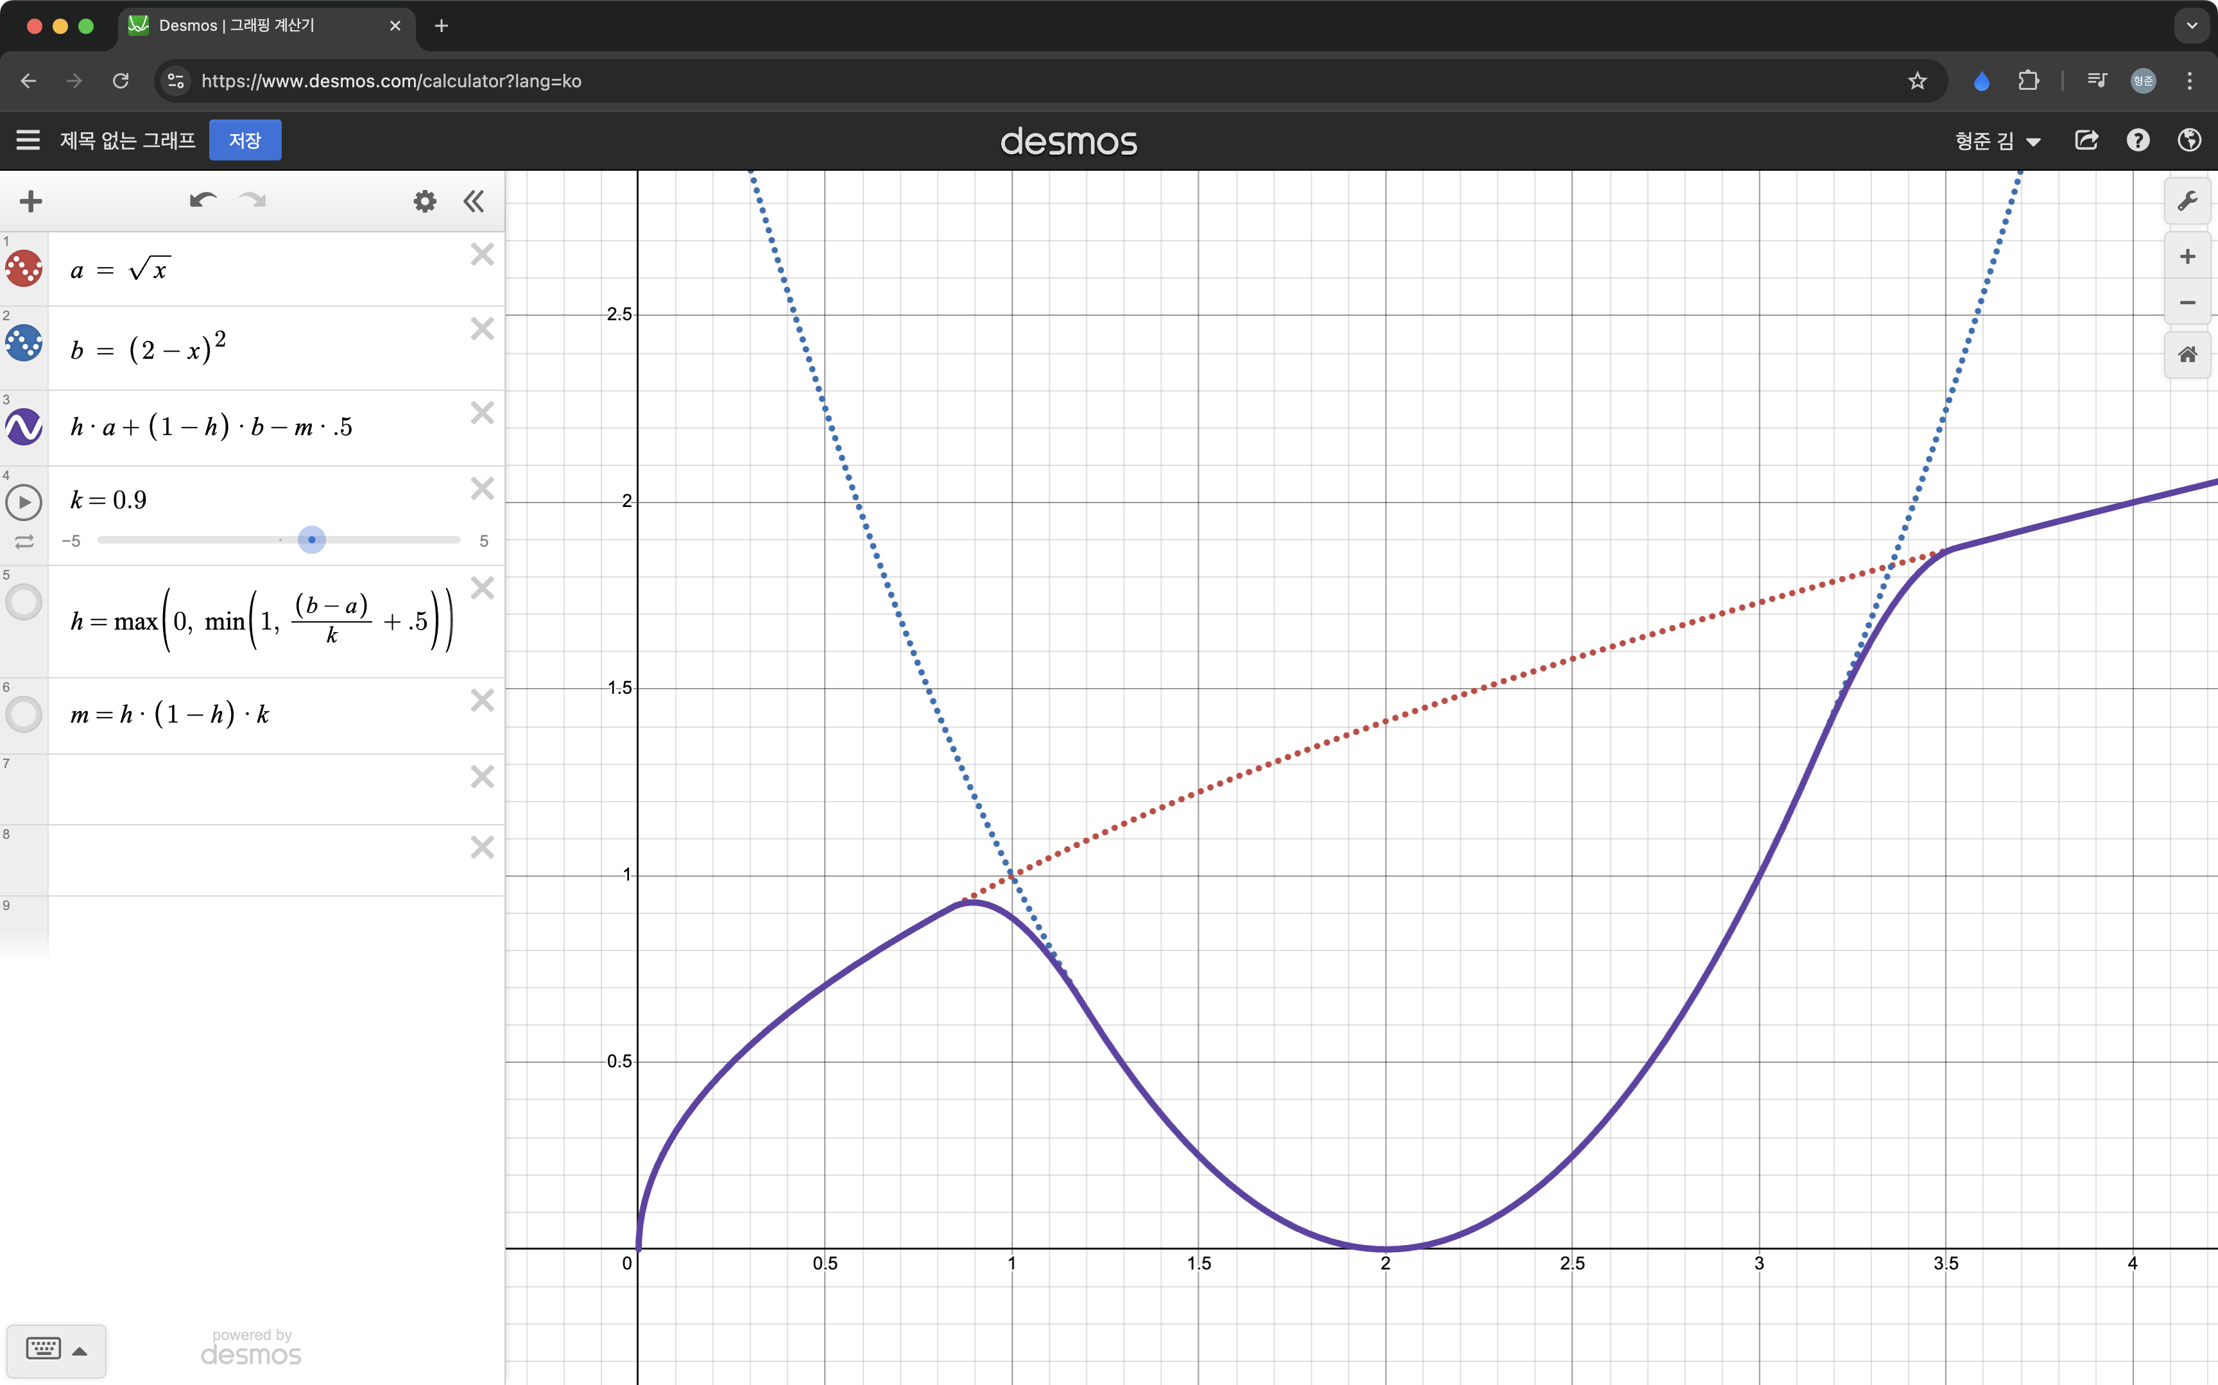Image resolution: width=2218 pixels, height=1385 pixels.
Task: Bookmark this page with star icon
Action: (x=1917, y=81)
